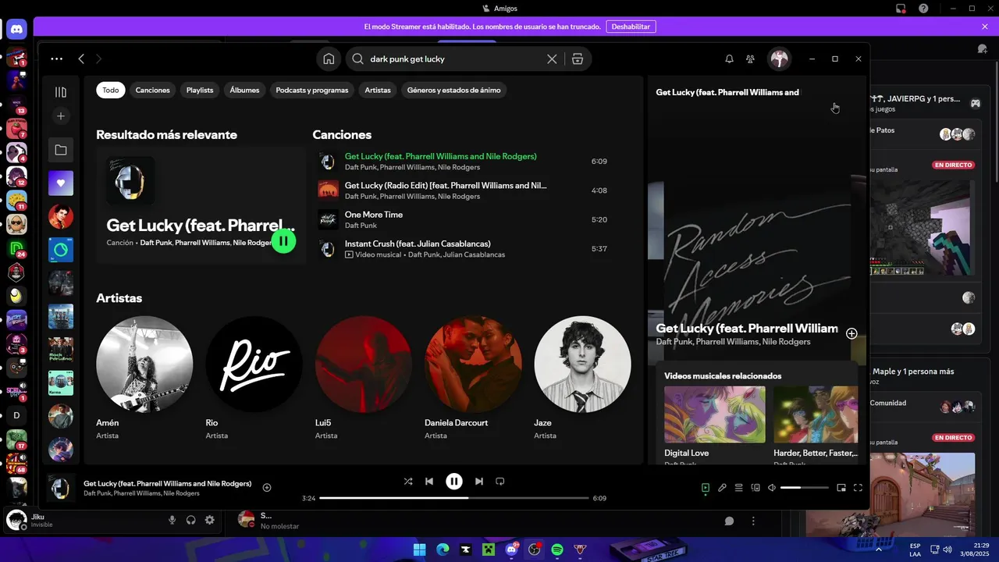The height and width of the screenshot is (562, 999).
Task: Open Spotify Home via the house icon
Action: tap(329, 59)
